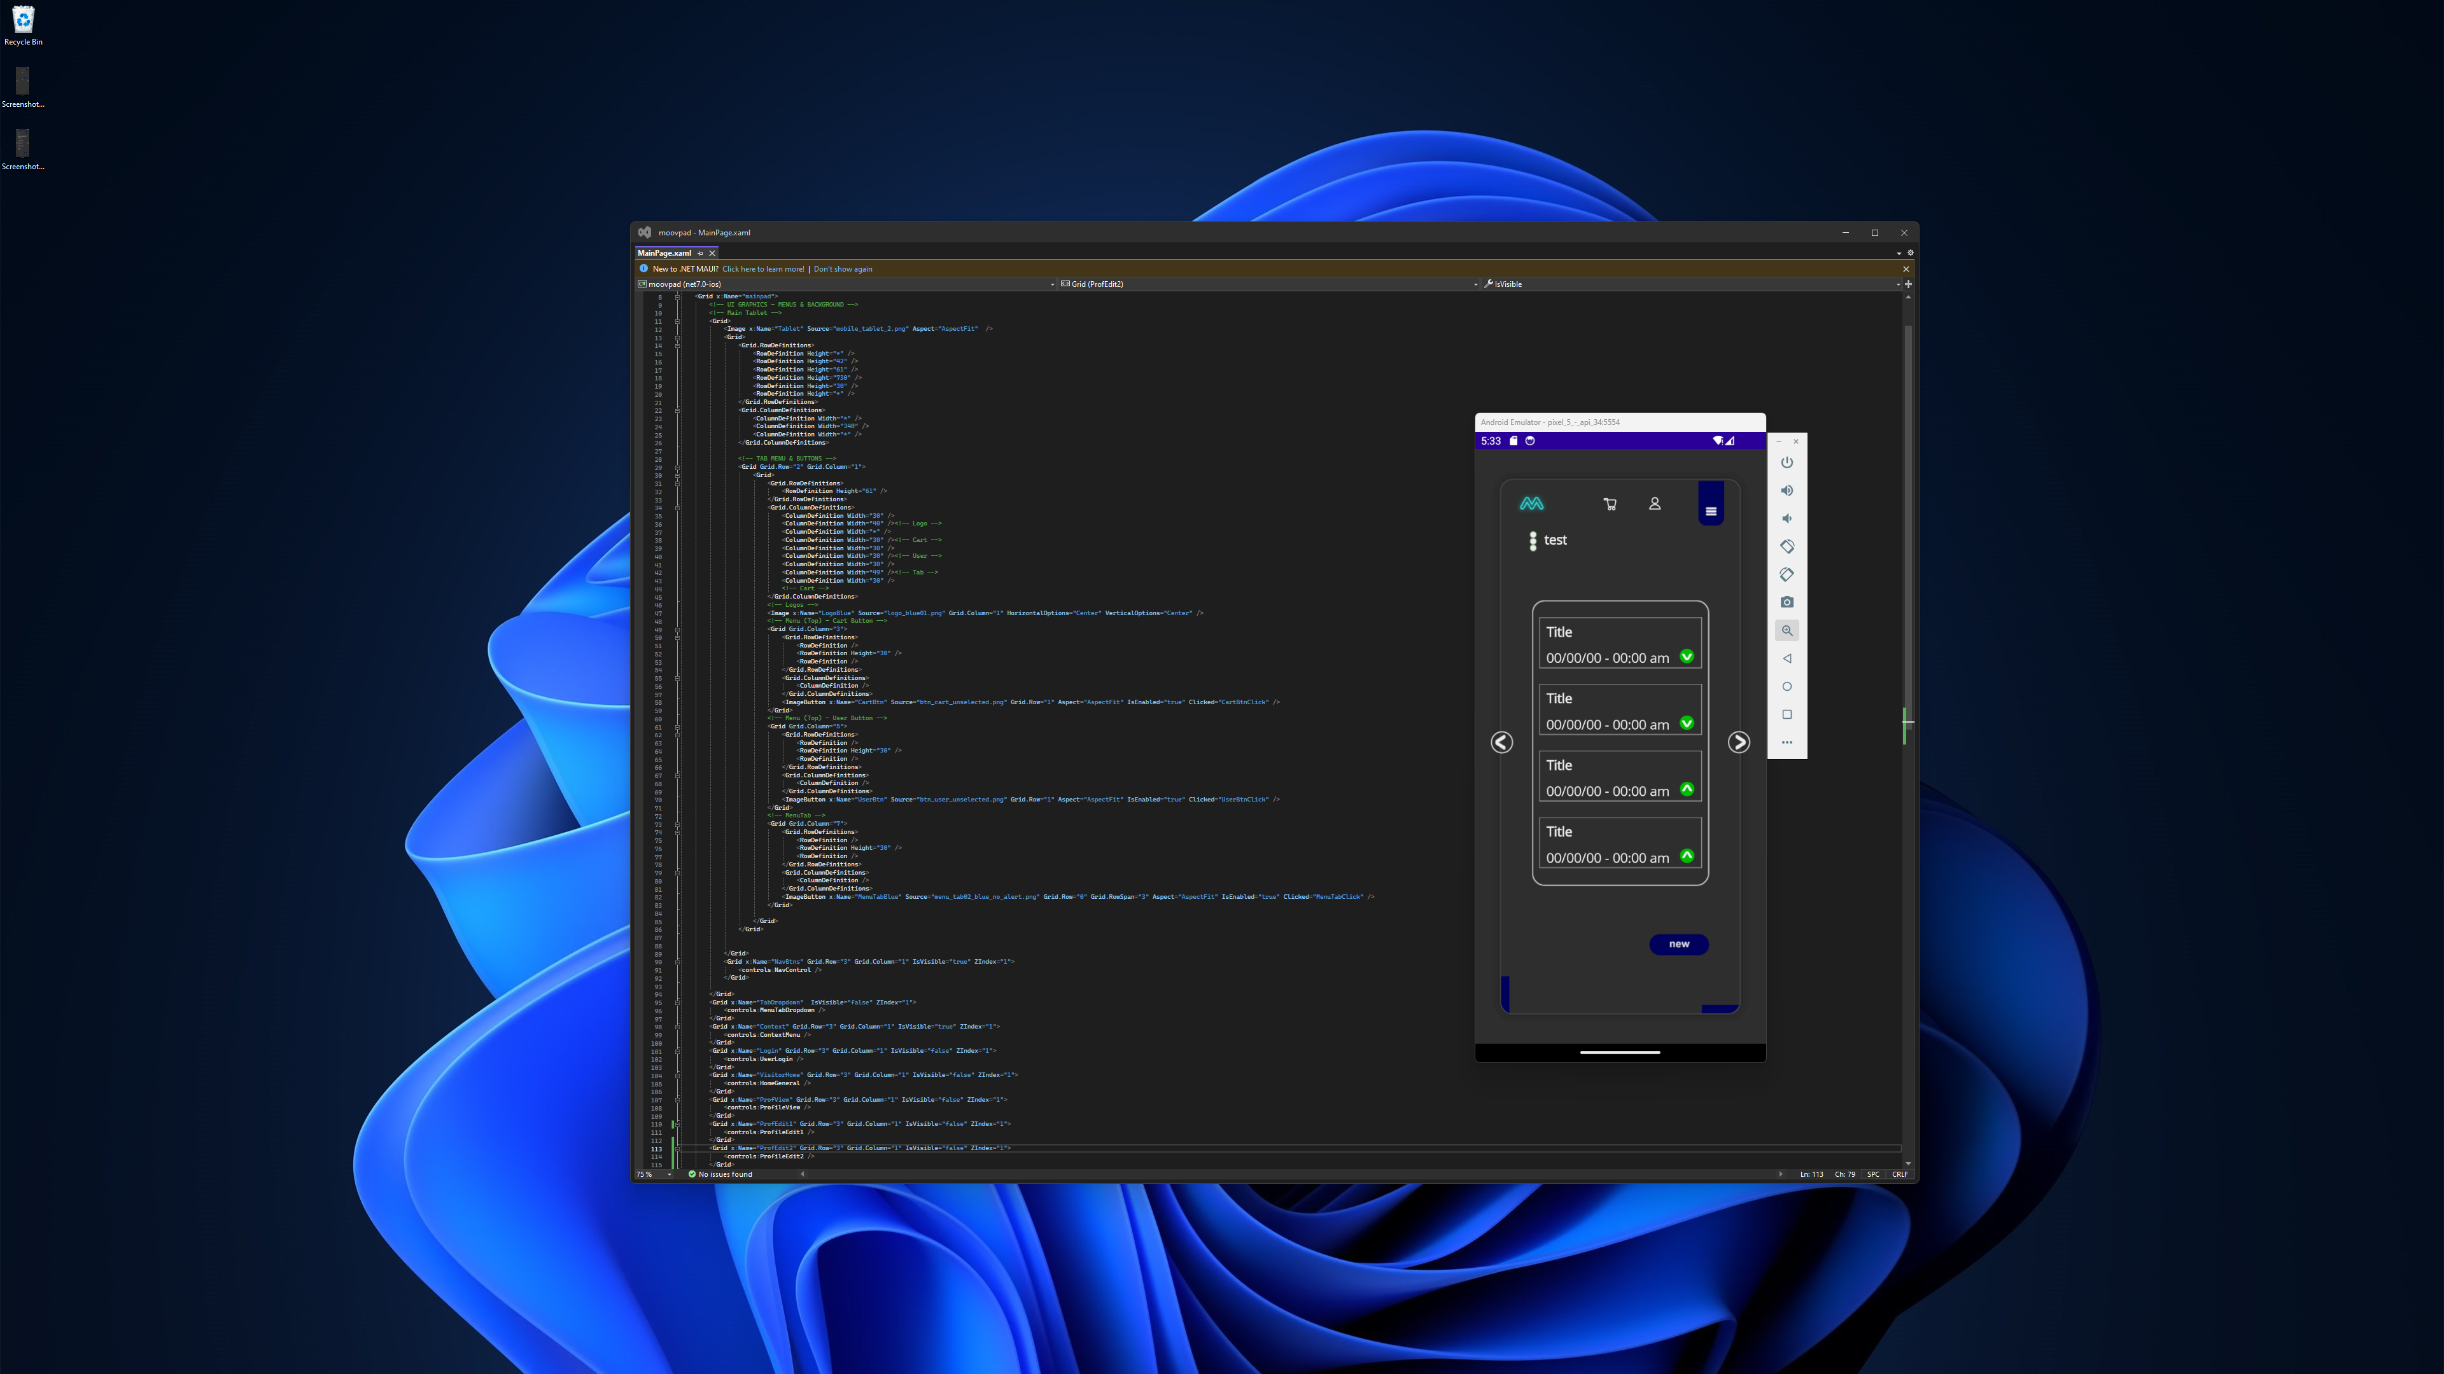Open the document tab list dropdown arrow
The height and width of the screenshot is (1374, 2444).
1899,253
